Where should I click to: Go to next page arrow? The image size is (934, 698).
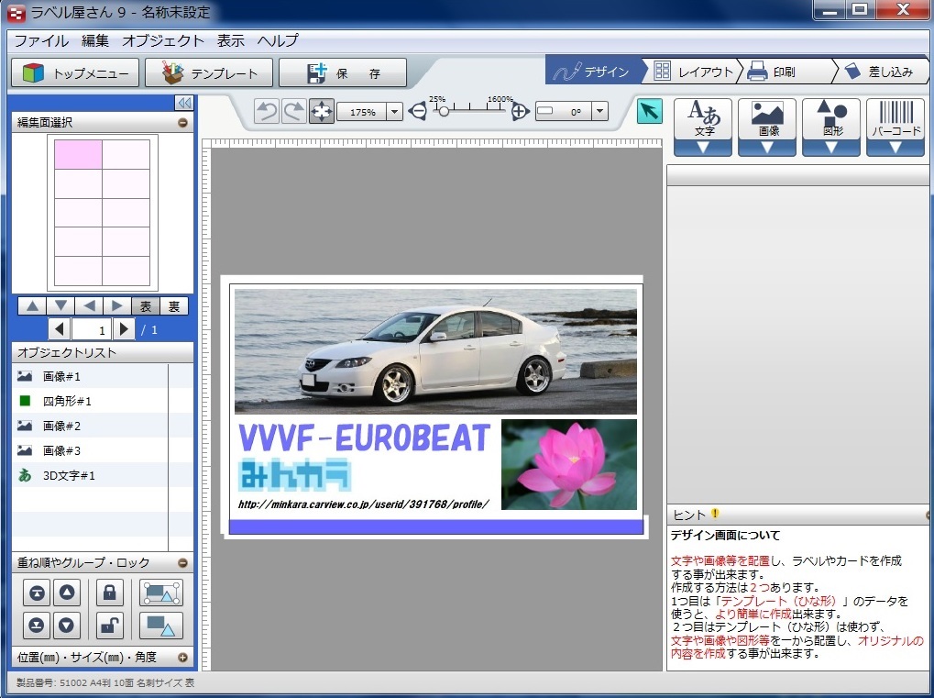(124, 329)
